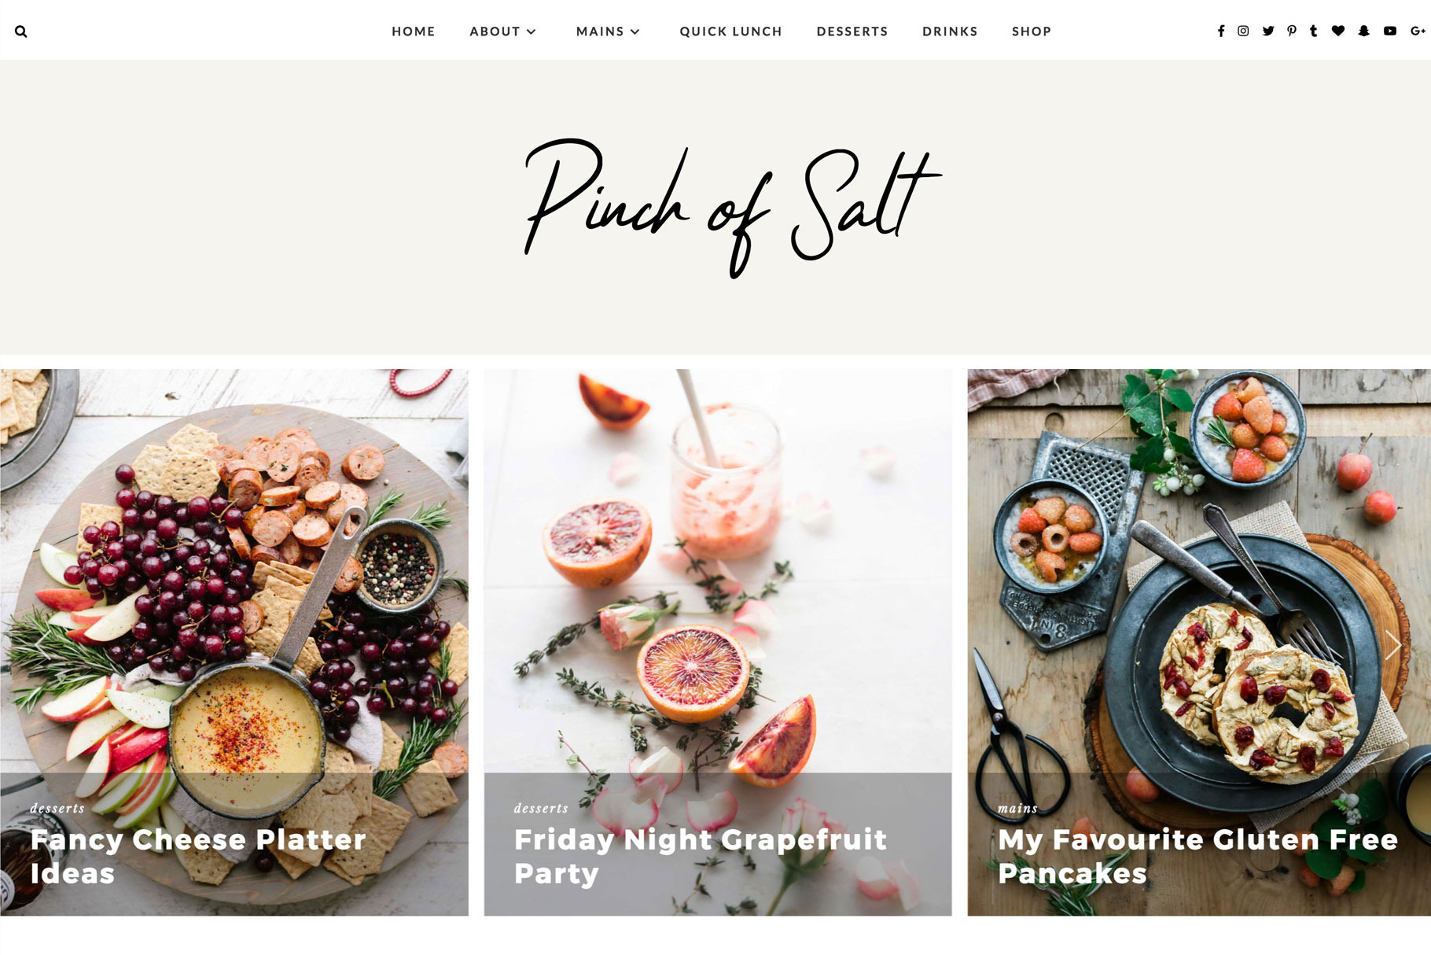Click the Tumblr icon

(x=1314, y=31)
